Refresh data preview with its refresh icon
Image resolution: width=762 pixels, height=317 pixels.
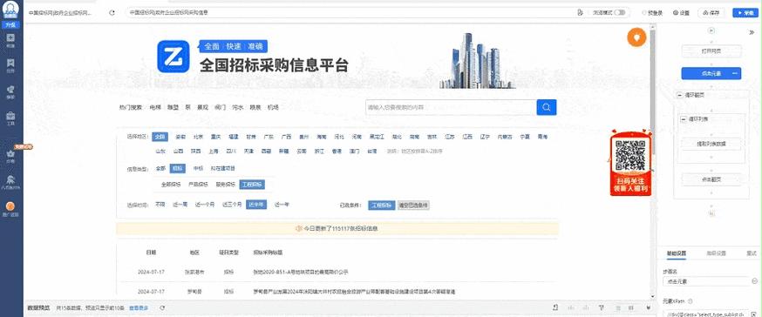pyautogui.click(x=162, y=307)
